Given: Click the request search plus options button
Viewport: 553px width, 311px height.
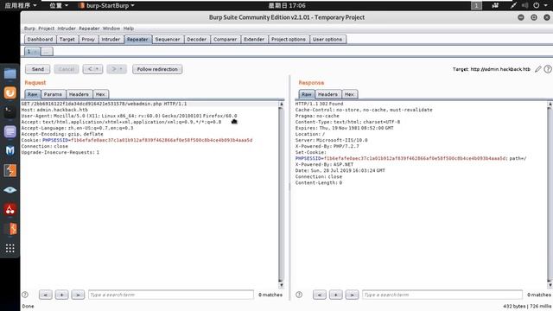Looking at the screenshot, I should pyautogui.click(x=61, y=295).
